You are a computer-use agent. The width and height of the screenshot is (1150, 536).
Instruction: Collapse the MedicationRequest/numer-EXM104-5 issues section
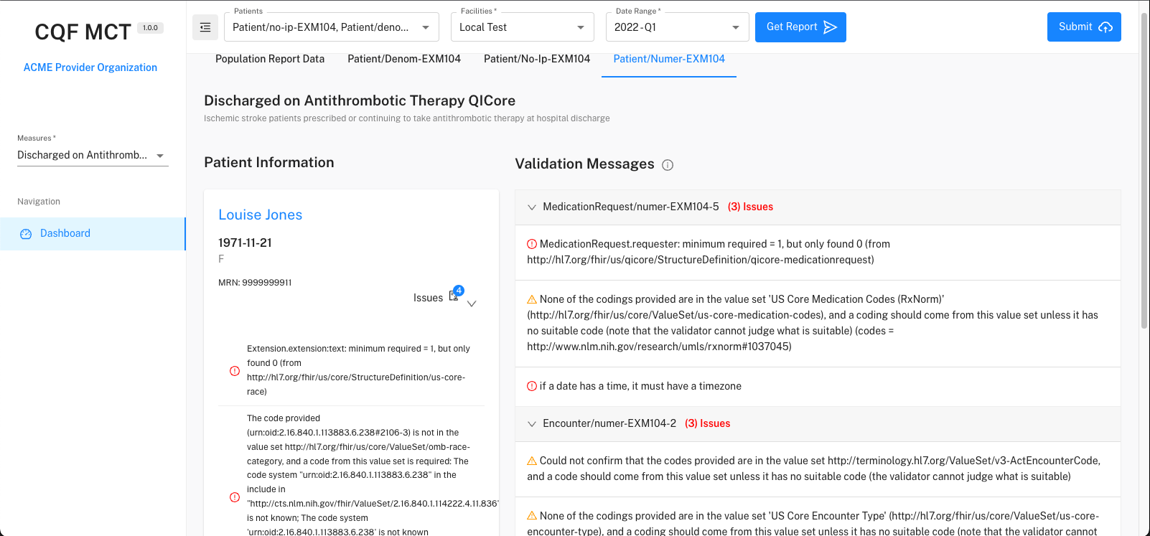coord(532,207)
